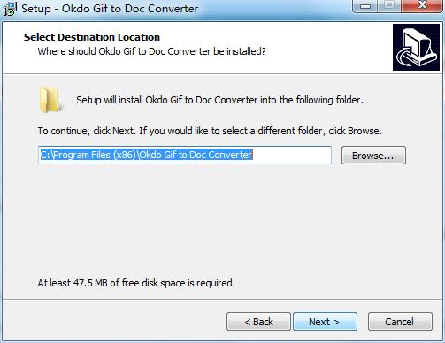Open the Browse folder dialog

click(373, 156)
